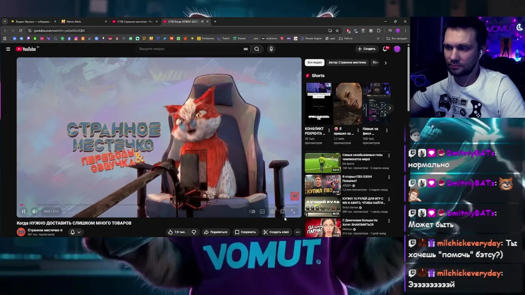Open options for the Я пришел за short
Viewport: 525px width, 295px height.
click(x=358, y=130)
